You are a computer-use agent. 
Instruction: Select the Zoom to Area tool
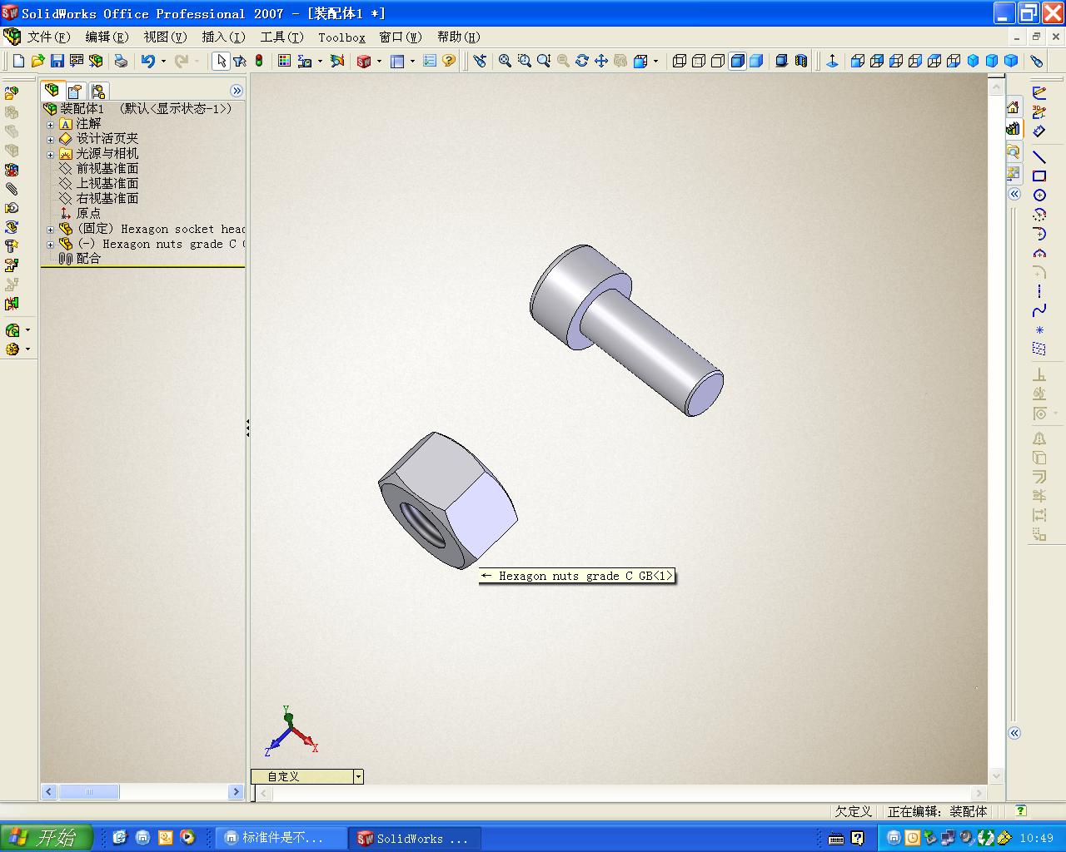pos(524,61)
